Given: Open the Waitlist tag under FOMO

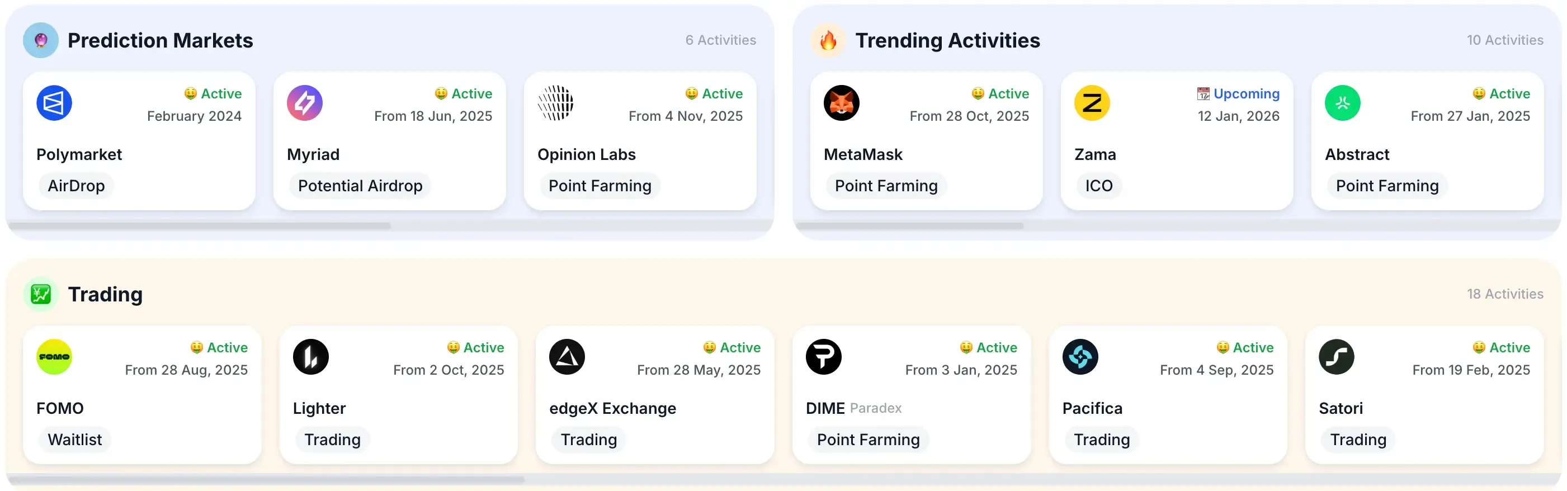Looking at the screenshot, I should point(74,440).
